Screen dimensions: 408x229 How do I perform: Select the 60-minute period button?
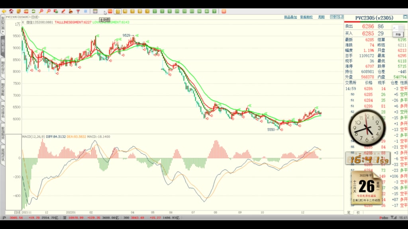[x=192, y=12]
